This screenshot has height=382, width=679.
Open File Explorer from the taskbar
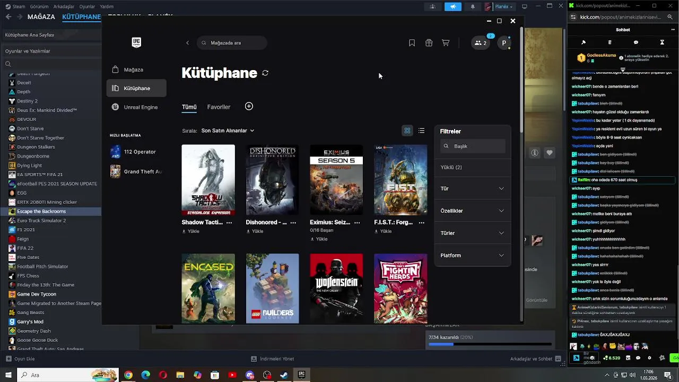180,375
